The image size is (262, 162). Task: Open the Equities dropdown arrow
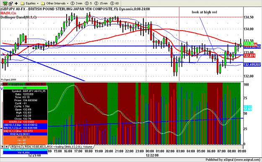point(38,3)
